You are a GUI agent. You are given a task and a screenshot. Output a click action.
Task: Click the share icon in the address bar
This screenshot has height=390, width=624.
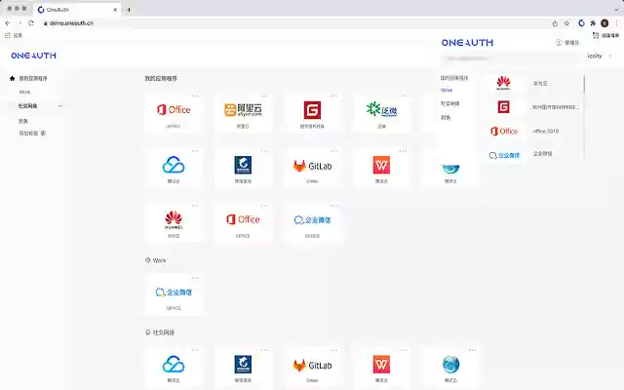555,23
